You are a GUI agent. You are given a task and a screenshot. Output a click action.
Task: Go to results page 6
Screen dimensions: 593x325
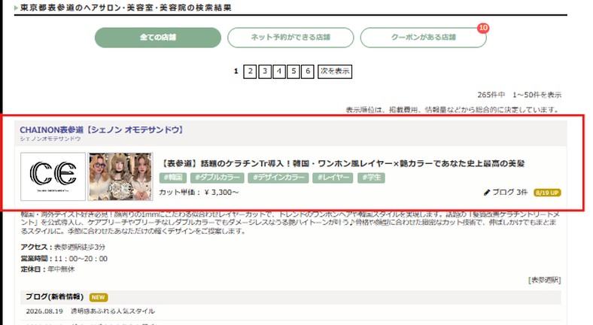click(308, 71)
